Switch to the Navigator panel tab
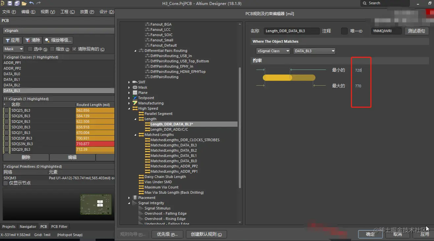This screenshot has height=241, width=434. pos(28,227)
